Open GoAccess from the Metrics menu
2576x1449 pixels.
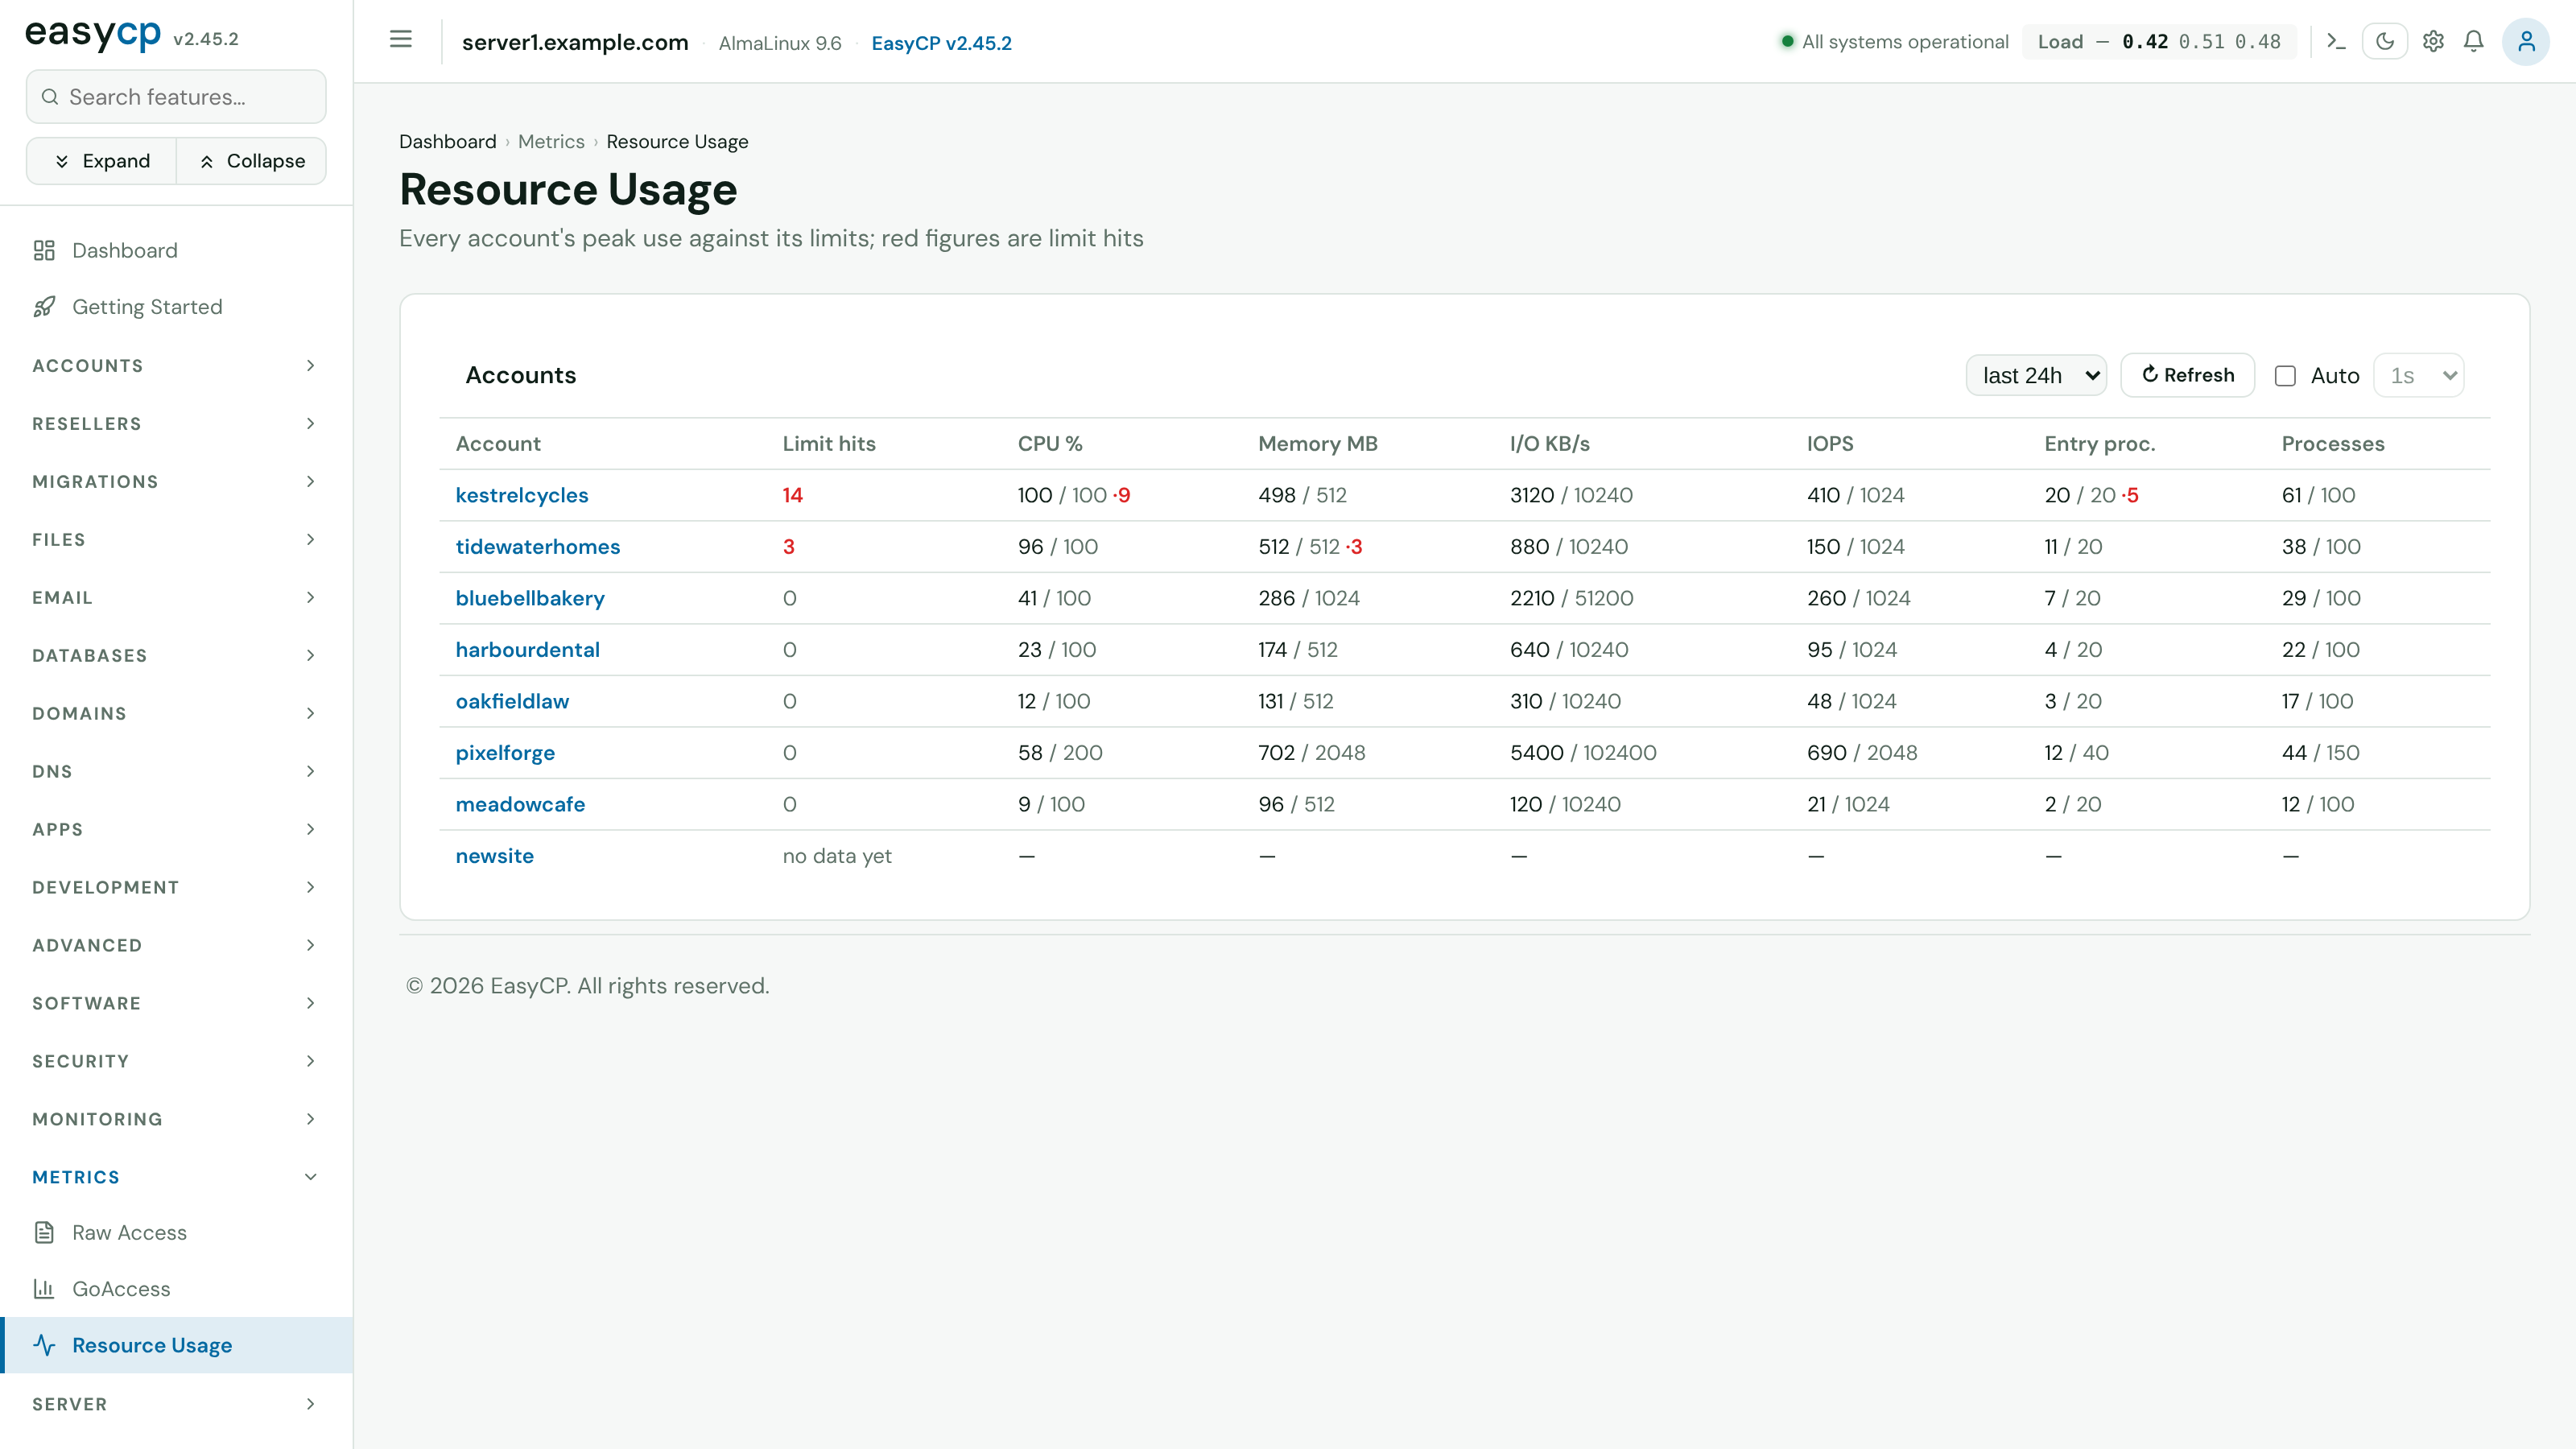point(176,1289)
